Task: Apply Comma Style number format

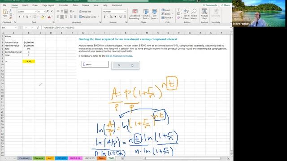Action: (115, 17)
